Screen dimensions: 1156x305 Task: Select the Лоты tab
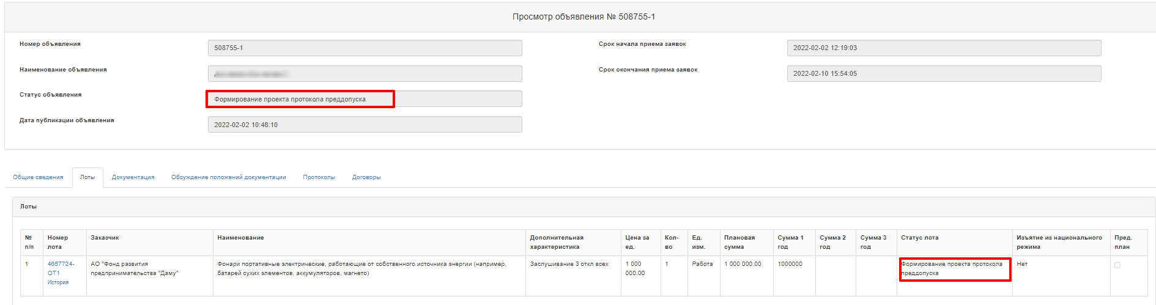(87, 177)
